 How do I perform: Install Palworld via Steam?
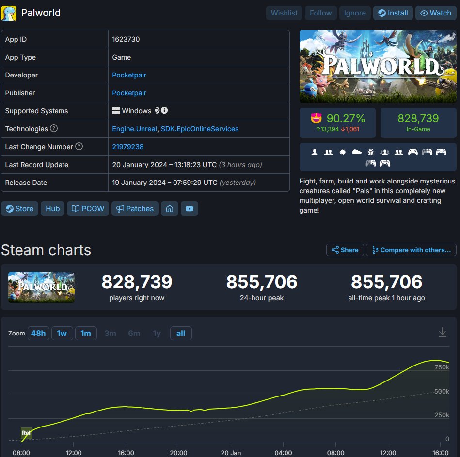393,13
